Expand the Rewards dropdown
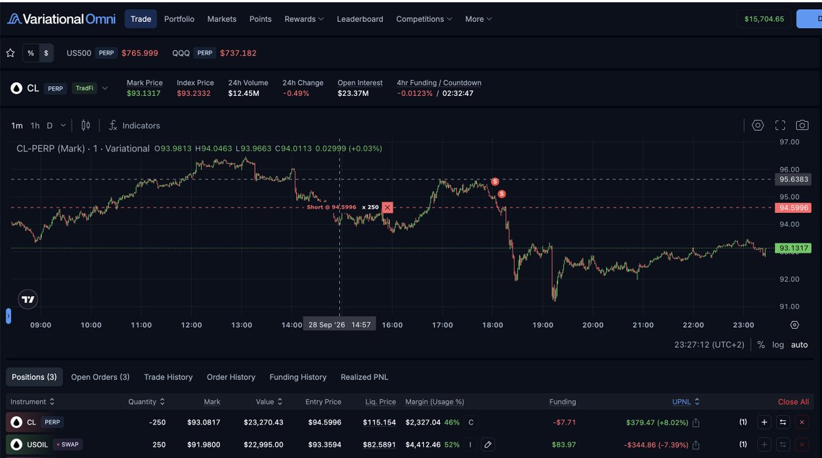This screenshot has height=458, width=822. tap(304, 19)
